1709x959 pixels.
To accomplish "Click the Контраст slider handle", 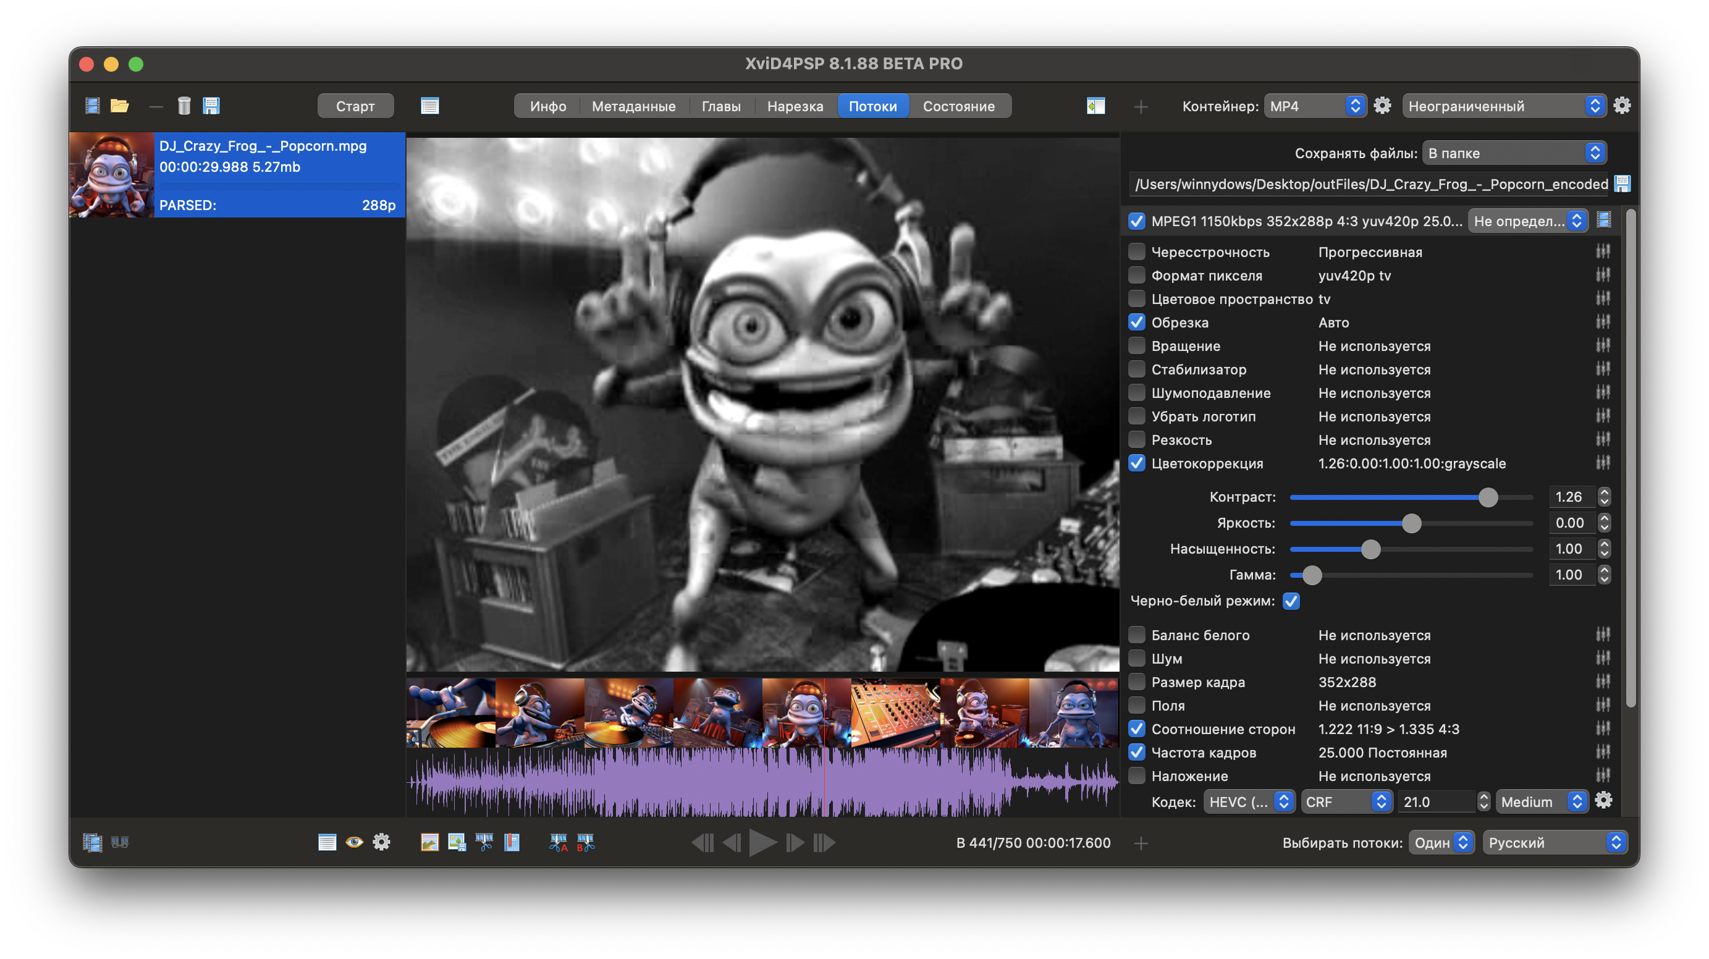I will [x=1488, y=497].
